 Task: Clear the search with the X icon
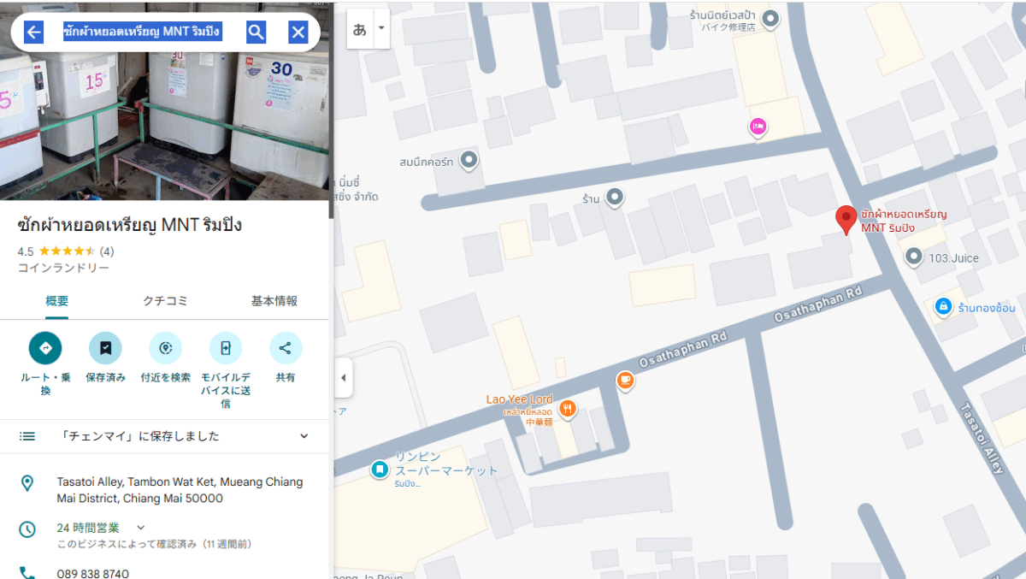(298, 32)
